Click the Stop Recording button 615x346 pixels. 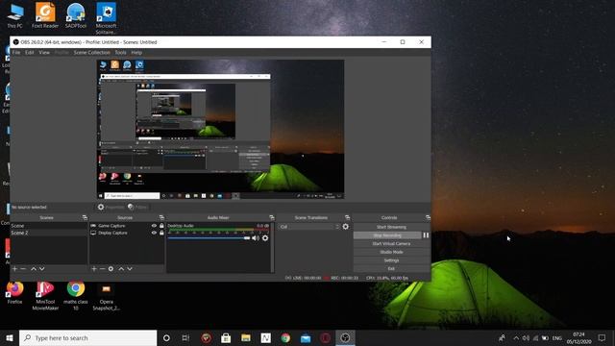pos(387,235)
